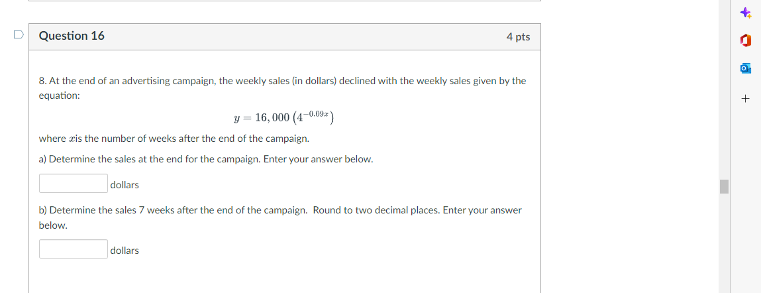The height and width of the screenshot is (293, 761).
Task: Click the word 'equation:' in the prompt
Action: point(59,95)
